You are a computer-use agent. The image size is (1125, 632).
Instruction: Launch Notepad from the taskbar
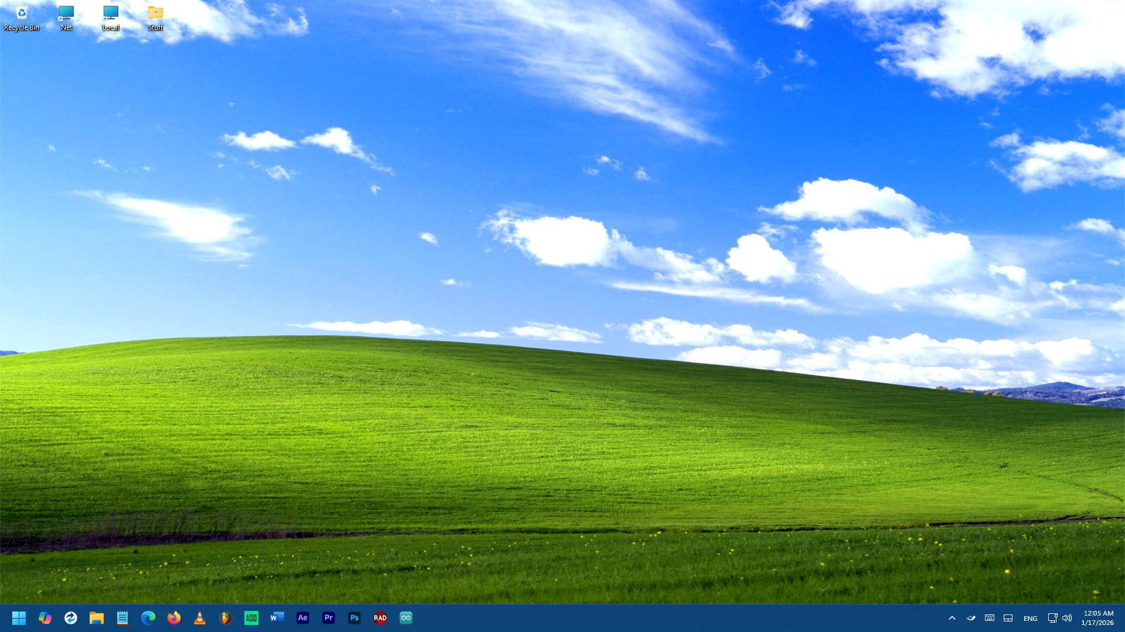(122, 618)
